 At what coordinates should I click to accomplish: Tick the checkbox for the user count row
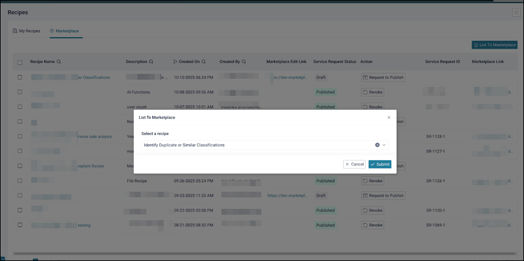point(20,107)
